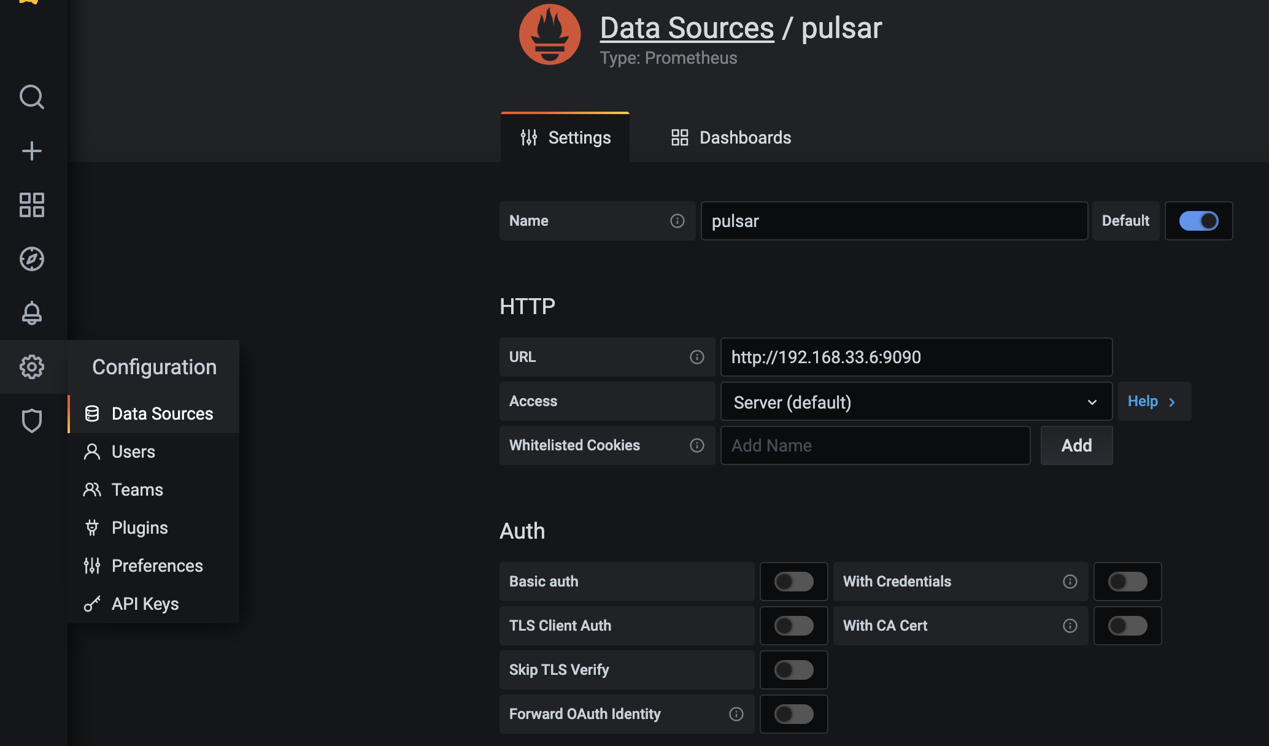Open the Dashboards grid icon in the sidebar

(32, 205)
